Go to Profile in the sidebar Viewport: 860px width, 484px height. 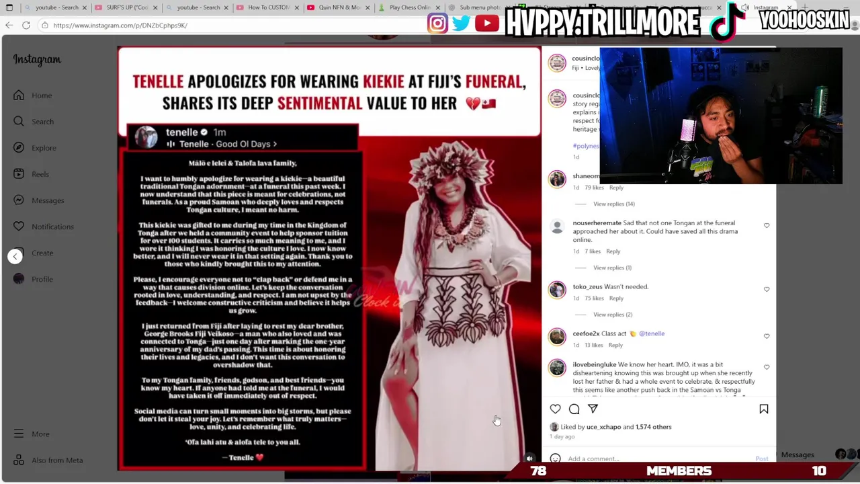click(x=33, y=279)
